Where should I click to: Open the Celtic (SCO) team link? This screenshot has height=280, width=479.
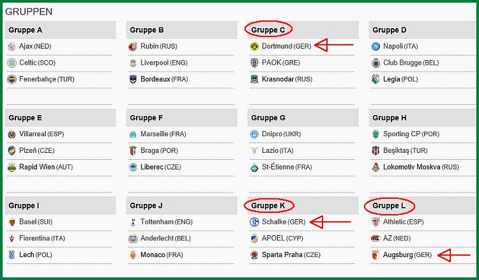37,63
